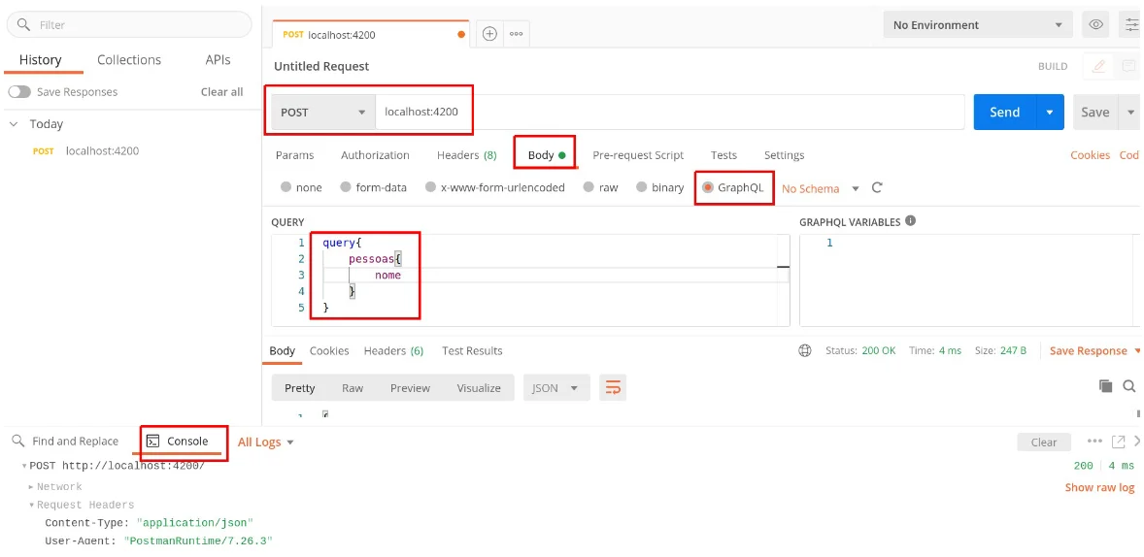Click the environment quick look eye icon
This screenshot has height=557, width=1144.
1095,25
